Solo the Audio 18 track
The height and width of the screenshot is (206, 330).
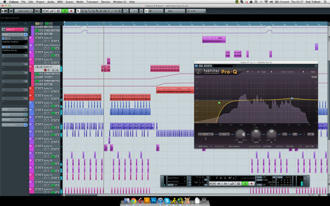pyautogui.click(x=41, y=52)
